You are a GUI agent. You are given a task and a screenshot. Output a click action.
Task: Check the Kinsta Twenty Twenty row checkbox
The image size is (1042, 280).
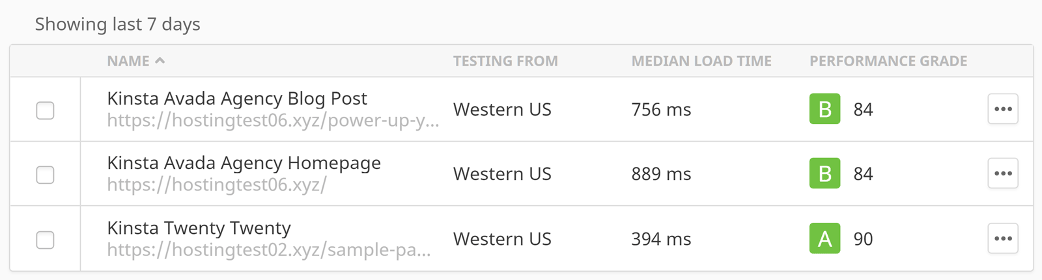[45, 240]
